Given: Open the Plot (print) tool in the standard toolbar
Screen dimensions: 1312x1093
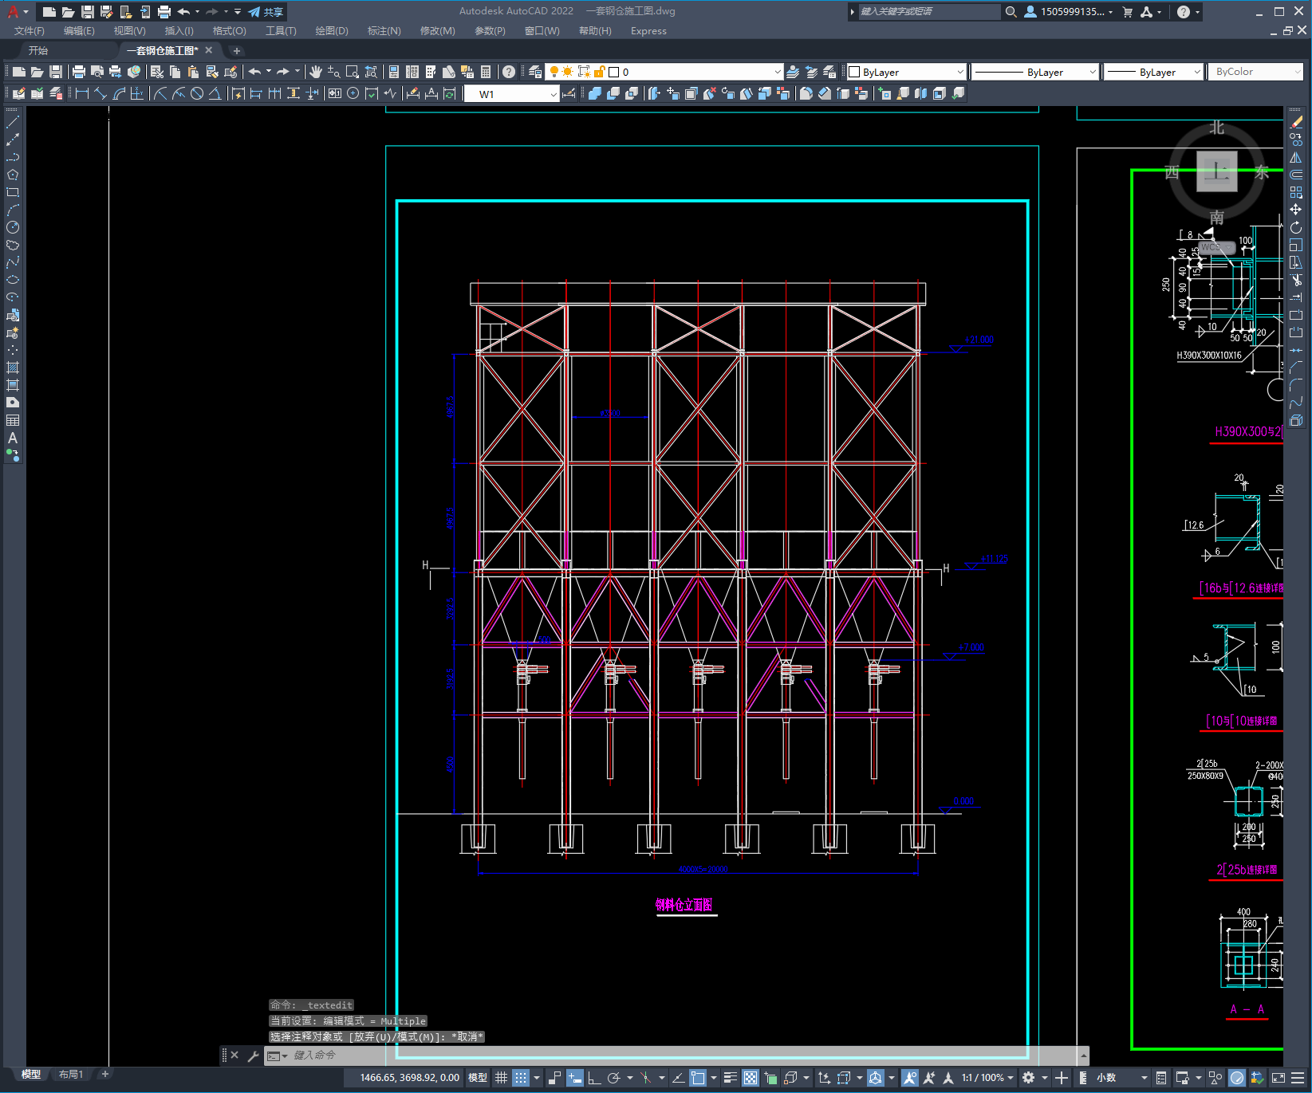Looking at the screenshot, I should tap(79, 72).
